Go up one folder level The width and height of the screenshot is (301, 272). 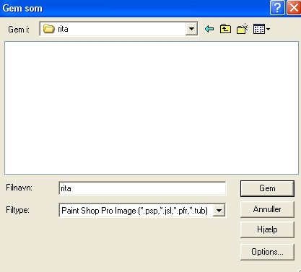tap(225, 29)
